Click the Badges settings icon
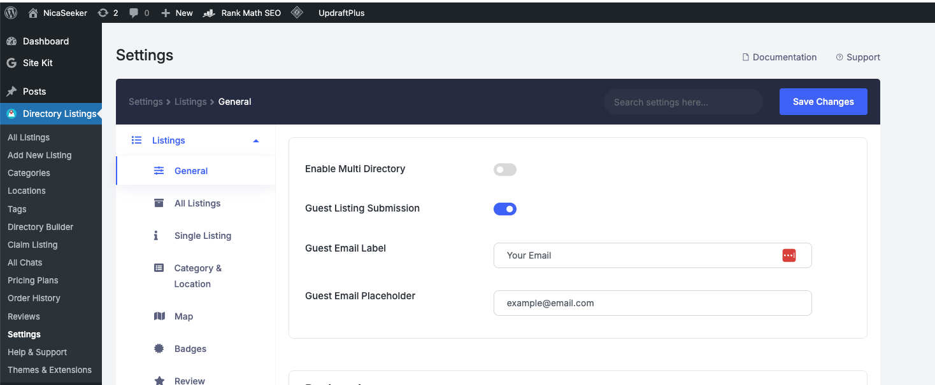 (159, 349)
